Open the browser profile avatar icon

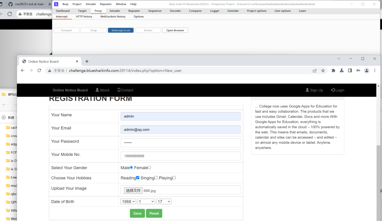367,71
